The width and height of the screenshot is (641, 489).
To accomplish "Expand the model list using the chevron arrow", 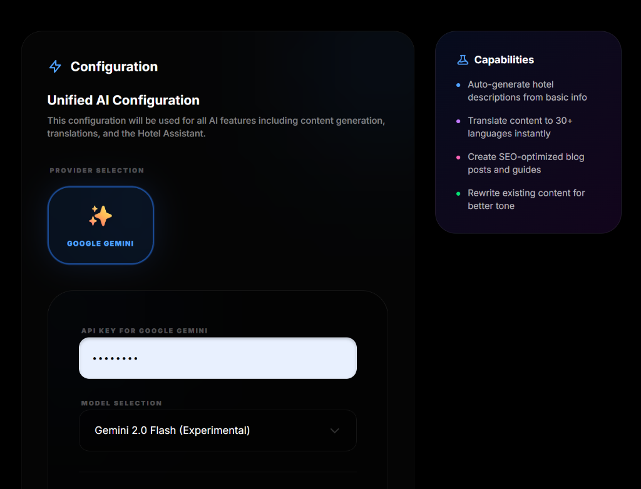I will (x=335, y=430).
